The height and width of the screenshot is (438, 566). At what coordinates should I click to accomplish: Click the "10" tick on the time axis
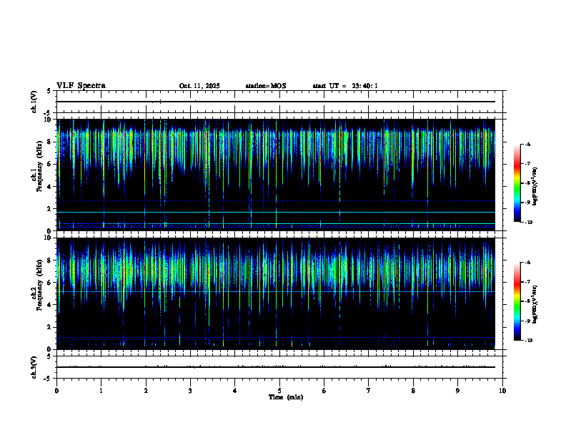(502, 391)
